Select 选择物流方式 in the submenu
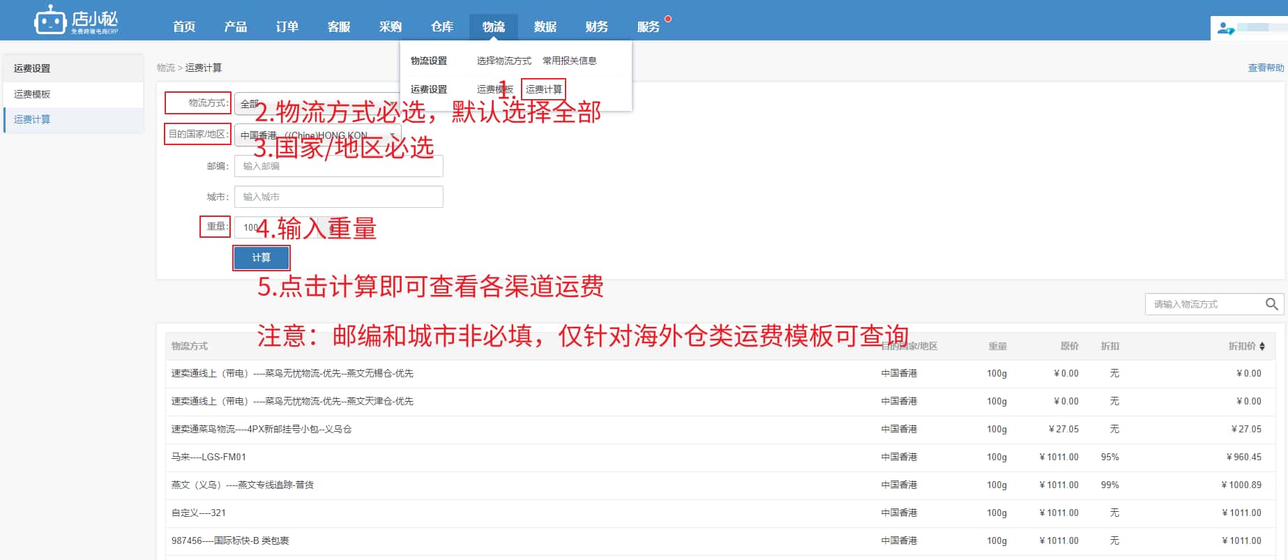This screenshot has width=1288, height=560. pyautogui.click(x=503, y=61)
